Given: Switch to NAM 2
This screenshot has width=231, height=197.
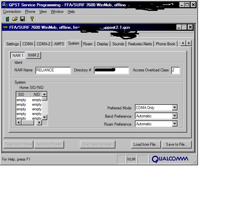Looking at the screenshot, I should point(33,55).
